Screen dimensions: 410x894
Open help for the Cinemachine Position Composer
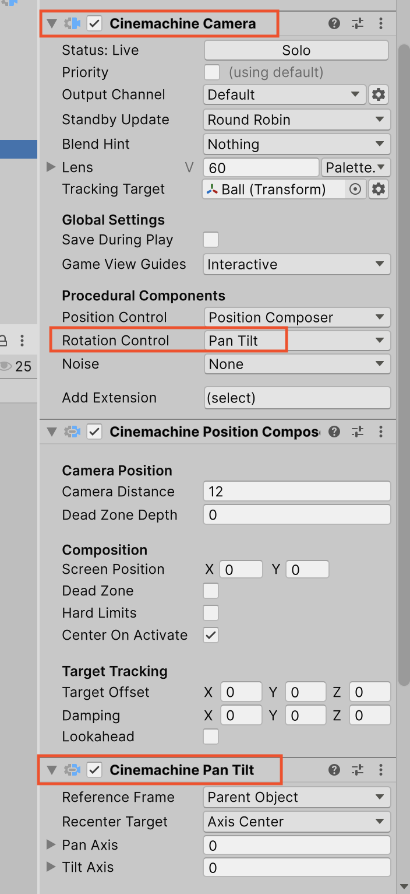coord(334,432)
